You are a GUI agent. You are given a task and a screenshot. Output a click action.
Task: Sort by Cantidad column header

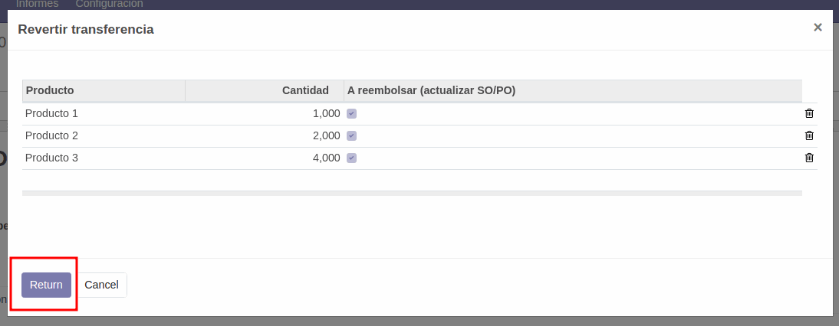(x=305, y=90)
